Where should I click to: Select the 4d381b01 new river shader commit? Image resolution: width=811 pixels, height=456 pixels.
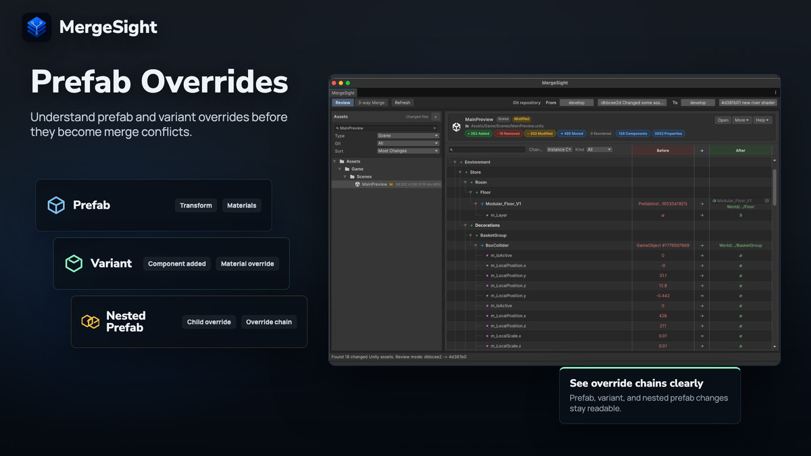(748, 103)
